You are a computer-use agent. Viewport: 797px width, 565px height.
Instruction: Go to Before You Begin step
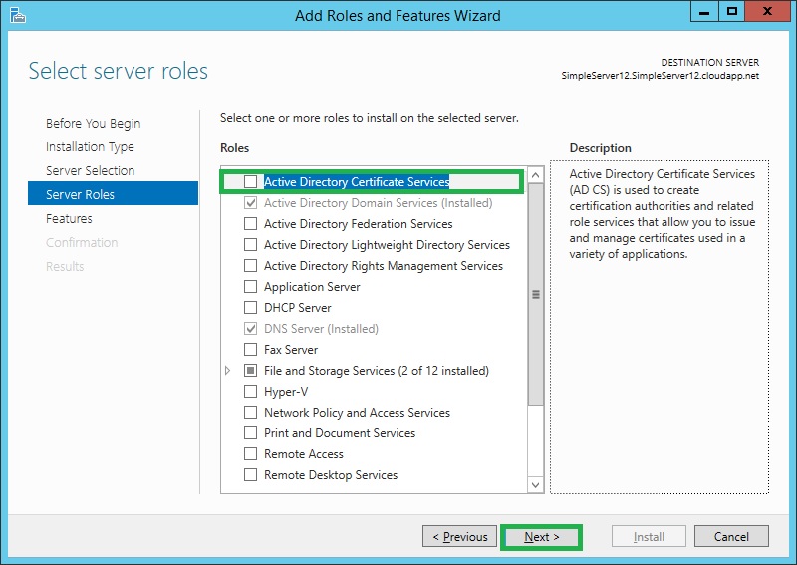94,124
